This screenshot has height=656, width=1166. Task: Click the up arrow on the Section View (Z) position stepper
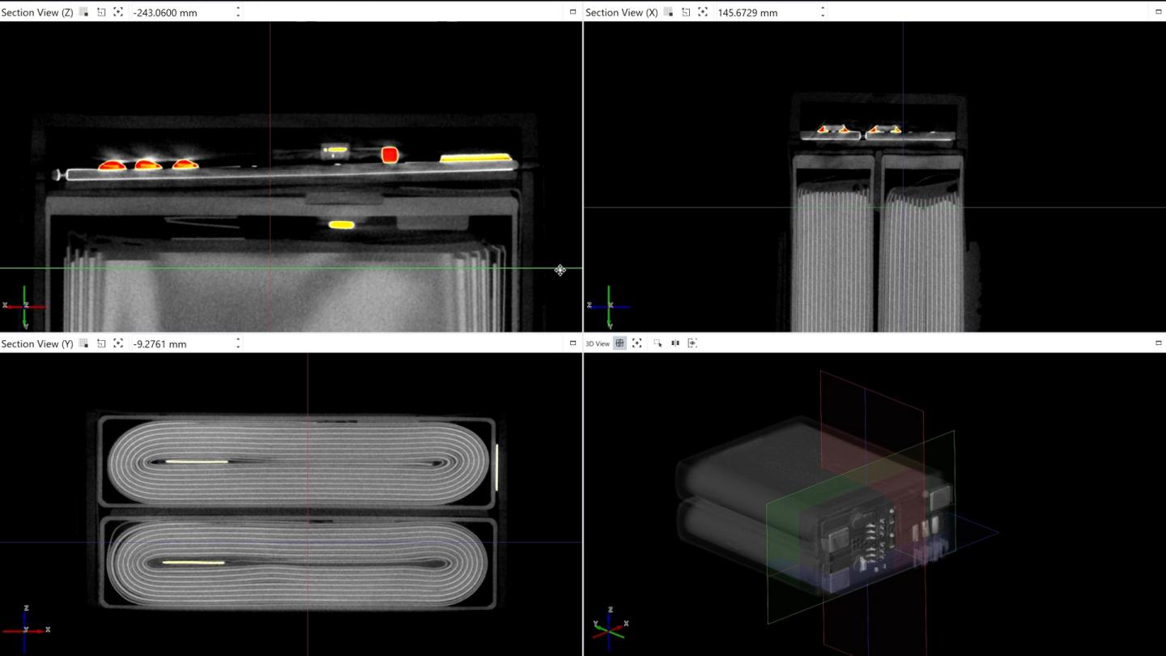[x=238, y=9]
